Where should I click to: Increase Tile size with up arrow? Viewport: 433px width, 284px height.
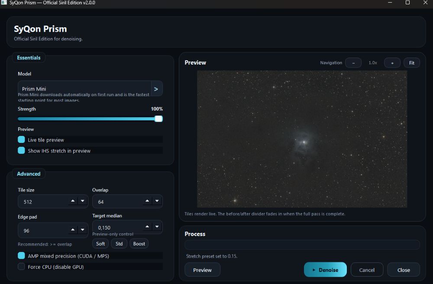(72, 201)
